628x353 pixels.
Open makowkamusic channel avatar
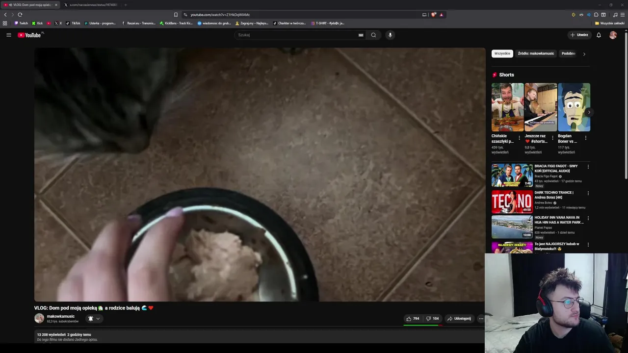point(39,318)
